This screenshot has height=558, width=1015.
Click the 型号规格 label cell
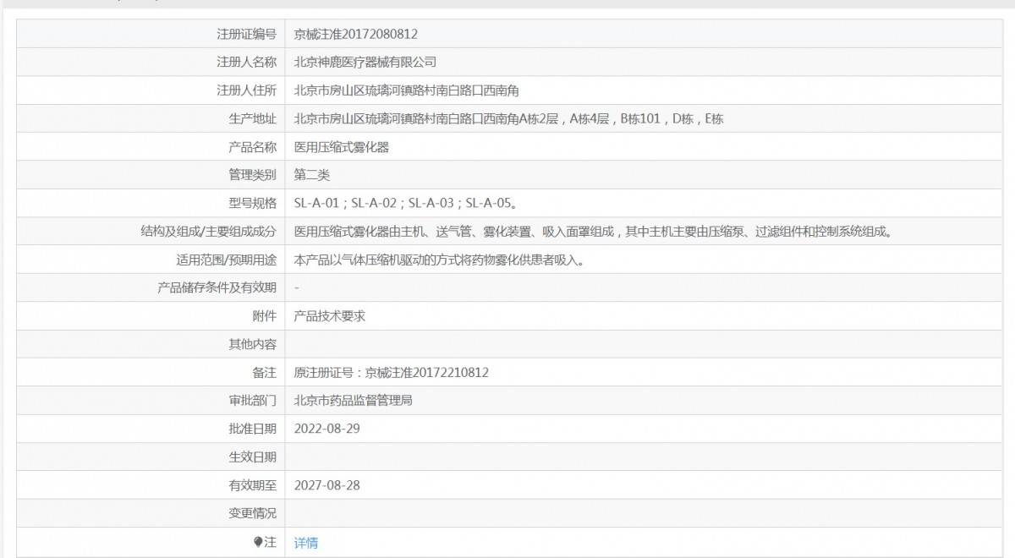(151, 204)
